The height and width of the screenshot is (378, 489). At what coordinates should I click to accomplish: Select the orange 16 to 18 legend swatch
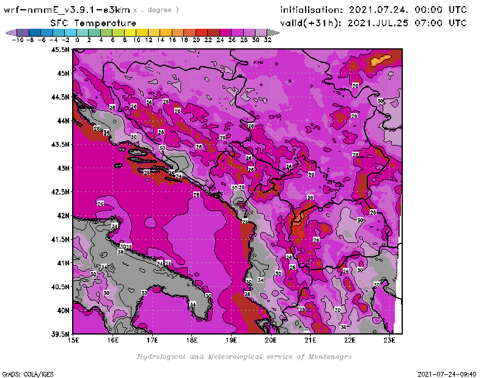tap(178, 33)
